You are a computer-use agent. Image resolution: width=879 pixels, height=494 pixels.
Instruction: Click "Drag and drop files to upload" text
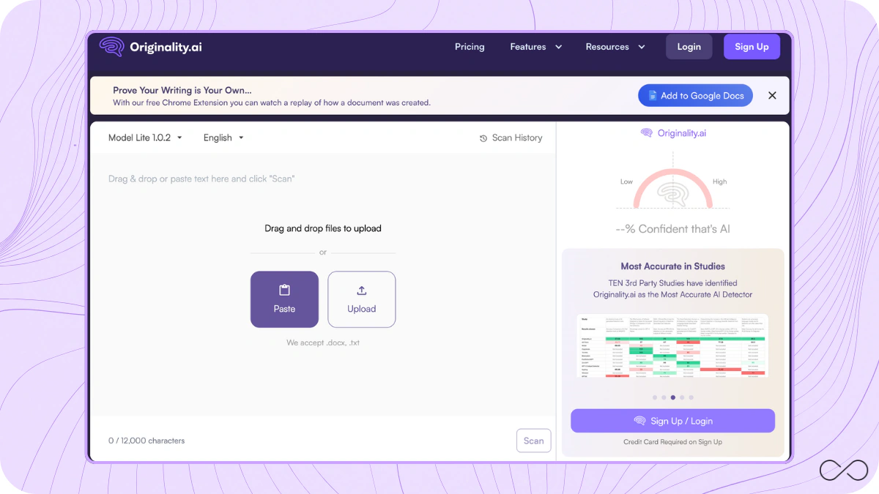(323, 228)
